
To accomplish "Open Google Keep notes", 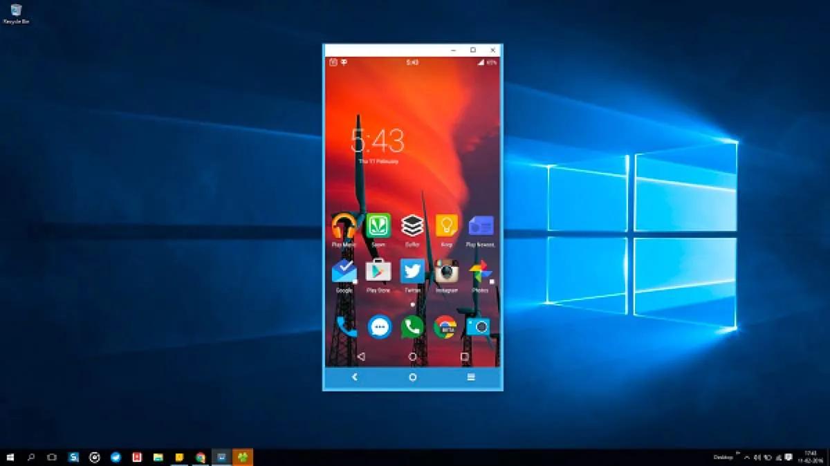I will (x=446, y=226).
